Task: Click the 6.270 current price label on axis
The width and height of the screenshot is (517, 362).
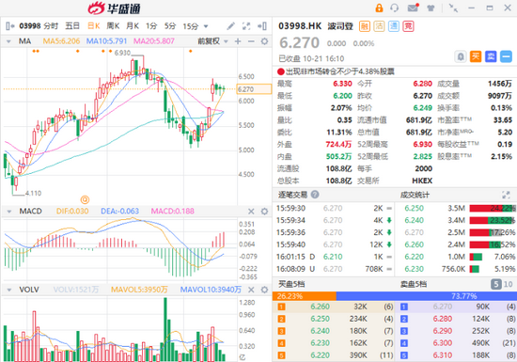Action: pyautogui.click(x=254, y=89)
